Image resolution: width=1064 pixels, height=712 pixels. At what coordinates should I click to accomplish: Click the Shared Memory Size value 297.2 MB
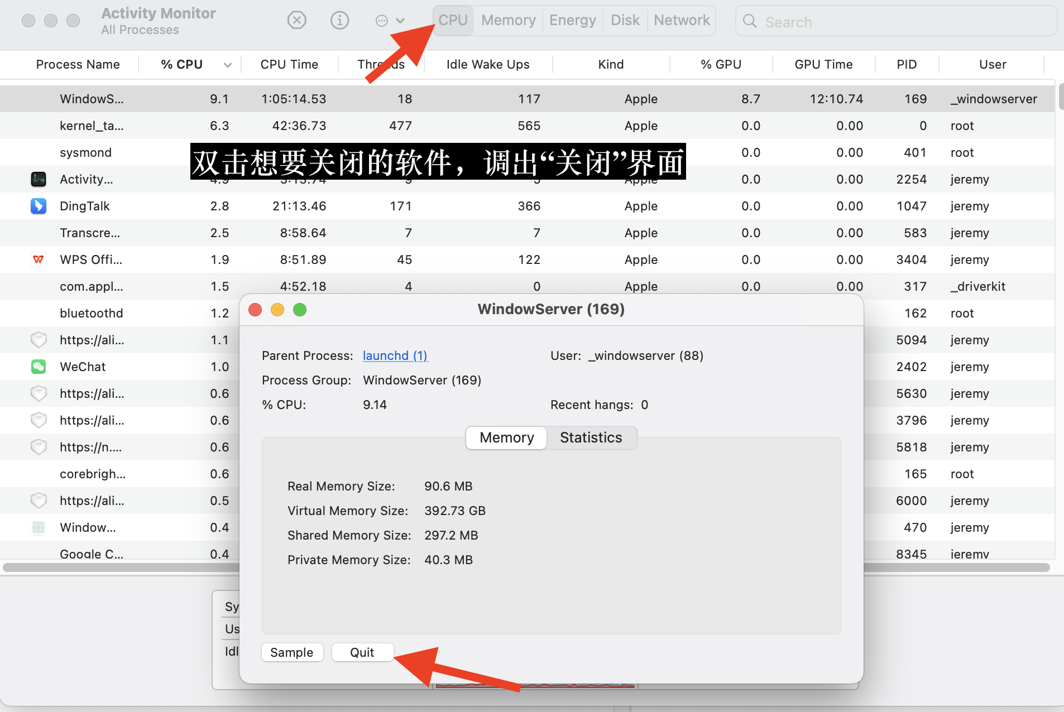point(451,535)
